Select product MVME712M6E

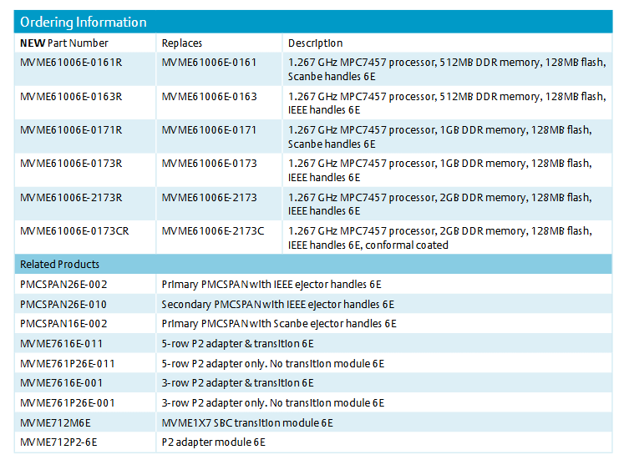[55, 423]
